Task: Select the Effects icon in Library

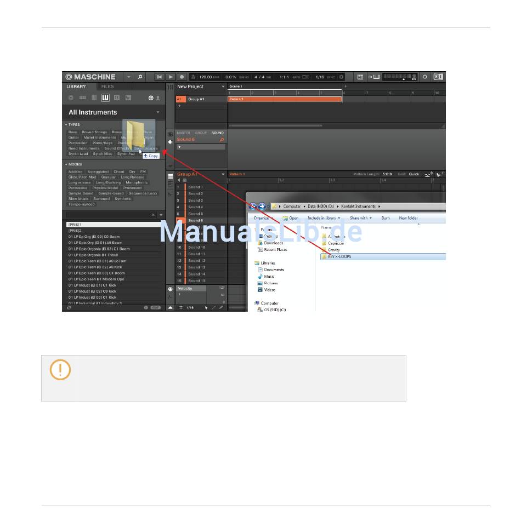Action: [x=117, y=98]
